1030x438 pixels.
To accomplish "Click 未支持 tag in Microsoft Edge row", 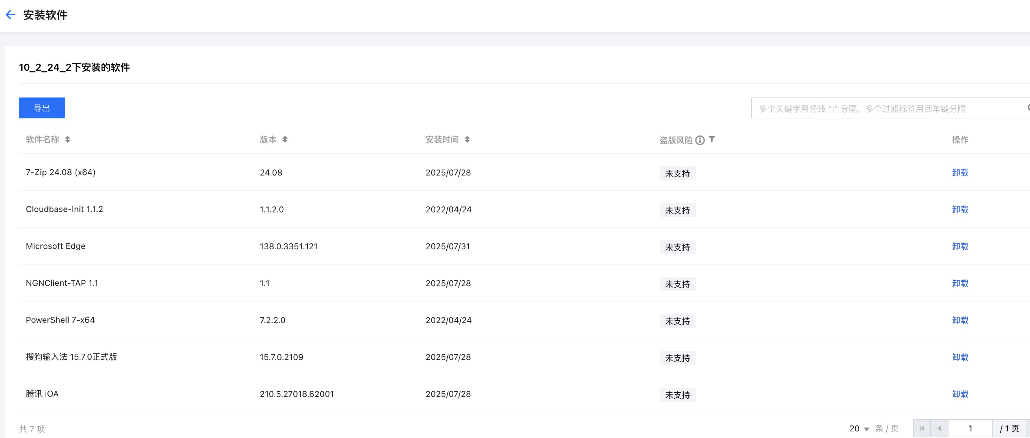I will (677, 247).
